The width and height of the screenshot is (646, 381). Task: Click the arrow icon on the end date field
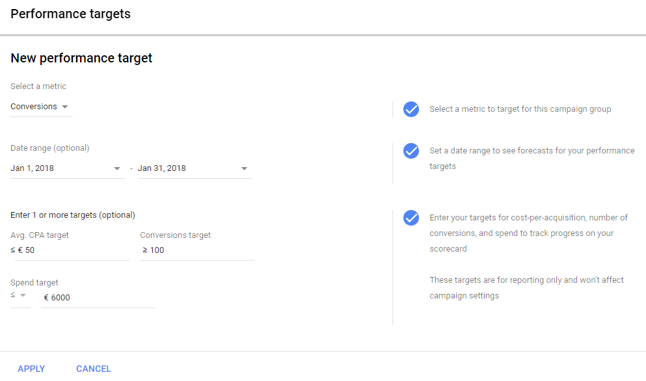tap(245, 168)
